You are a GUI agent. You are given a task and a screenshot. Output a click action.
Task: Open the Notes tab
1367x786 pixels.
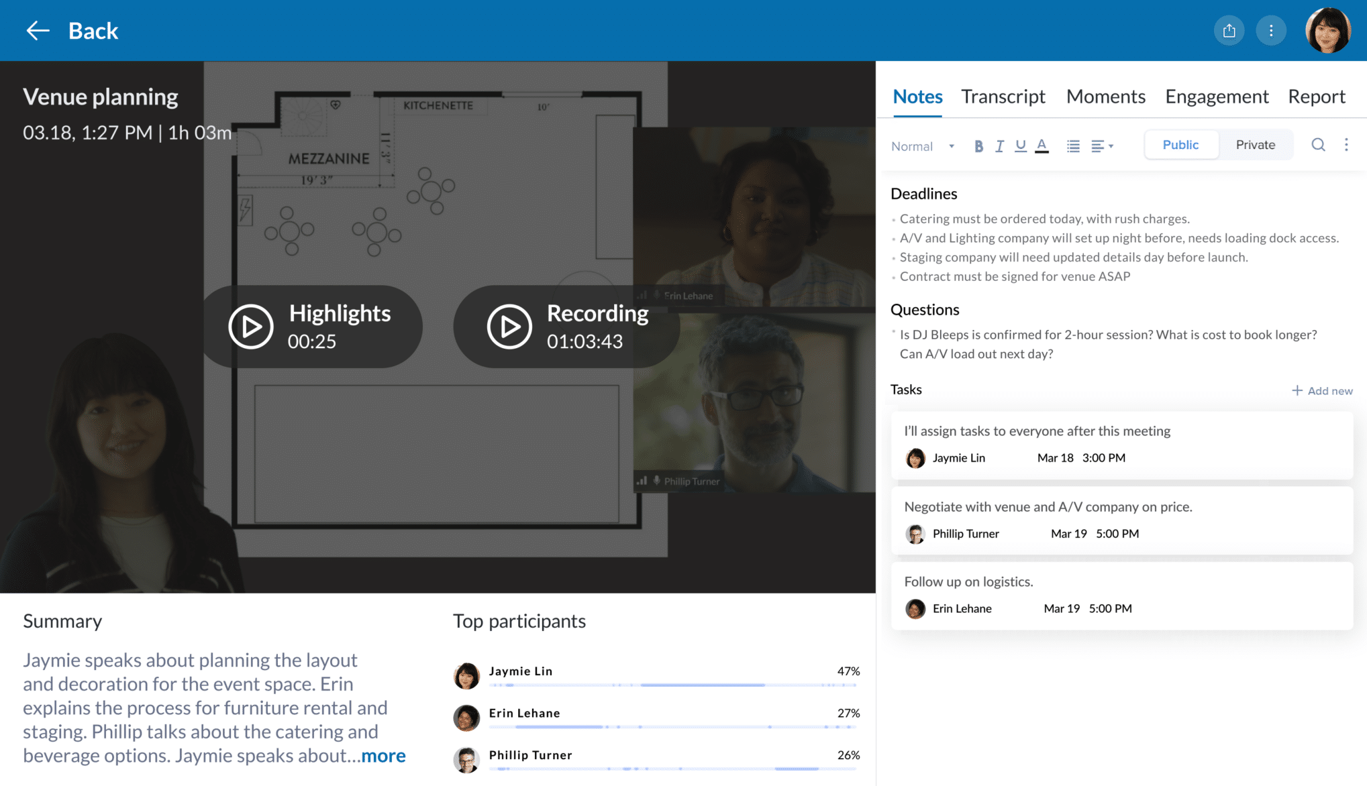click(x=917, y=97)
